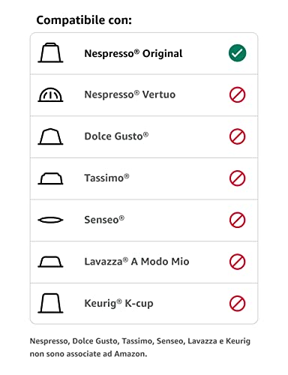This screenshot has width=288, height=375.
Task: Click the Keurig K-cup capsule icon
Action: (x=50, y=303)
